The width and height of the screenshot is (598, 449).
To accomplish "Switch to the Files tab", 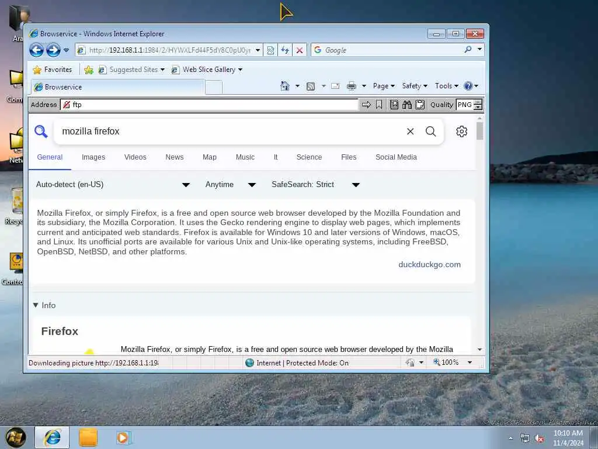I will tap(349, 157).
